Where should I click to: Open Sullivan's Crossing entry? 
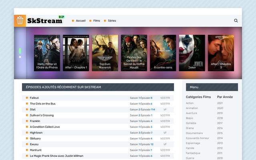pyautogui.click(x=42, y=115)
